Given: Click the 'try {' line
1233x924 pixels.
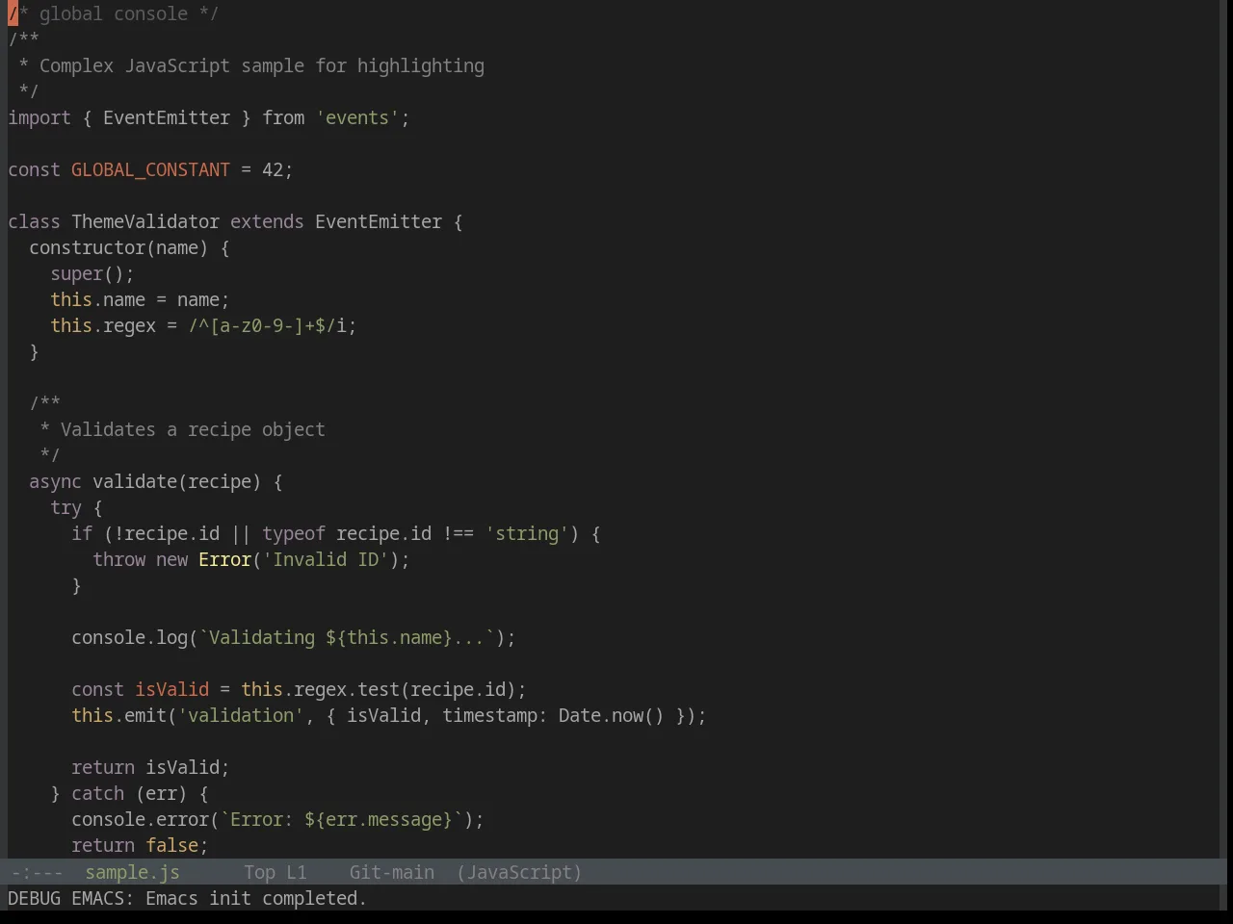Looking at the screenshot, I should [x=76, y=507].
